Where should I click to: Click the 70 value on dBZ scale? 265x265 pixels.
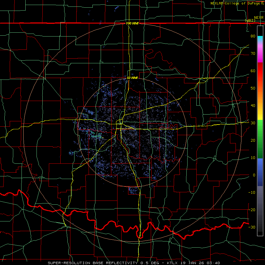coord(253,54)
